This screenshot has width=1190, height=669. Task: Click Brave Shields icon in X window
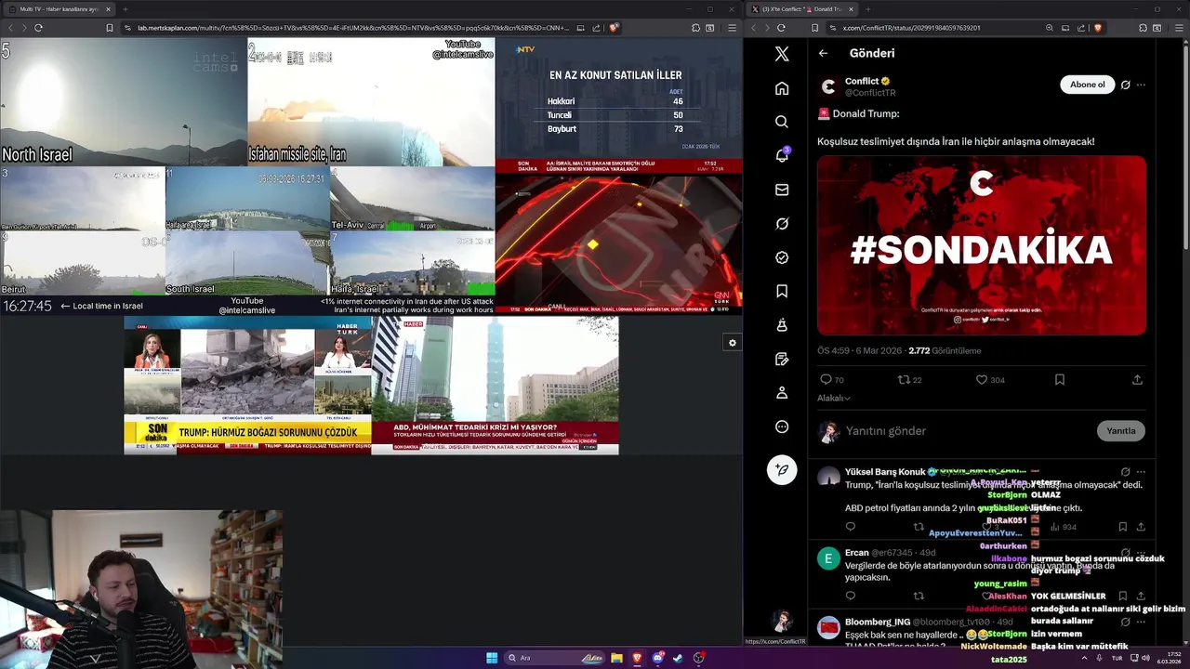1098,28
